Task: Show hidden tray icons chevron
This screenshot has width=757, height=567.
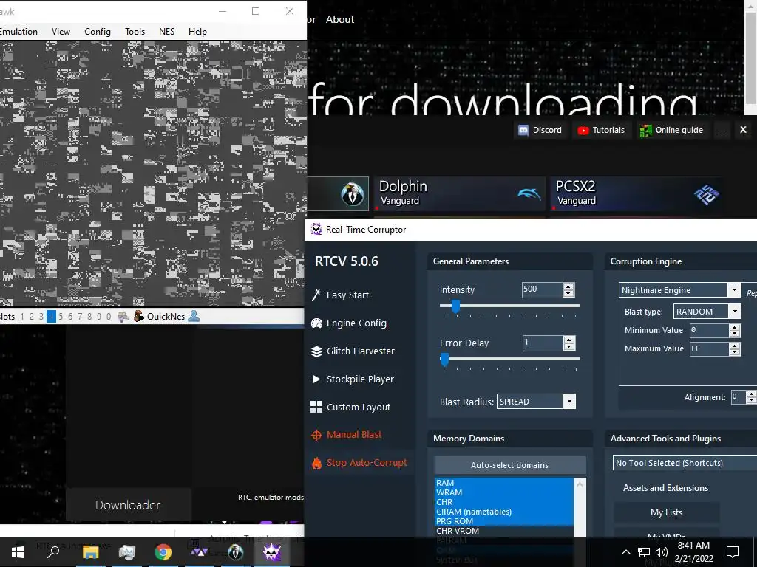Action: point(625,552)
